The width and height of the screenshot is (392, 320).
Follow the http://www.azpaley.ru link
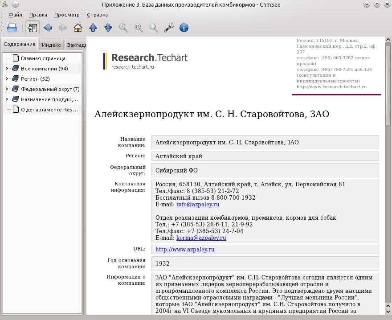tap(185, 250)
